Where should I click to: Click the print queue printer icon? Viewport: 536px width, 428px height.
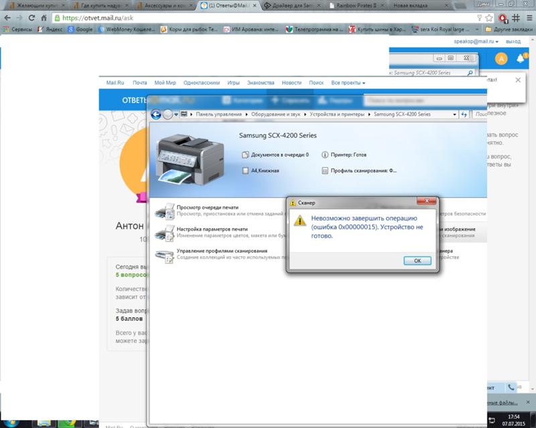pos(165,211)
